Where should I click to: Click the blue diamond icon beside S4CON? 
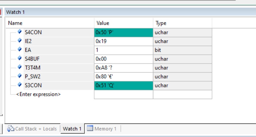tap(20, 32)
